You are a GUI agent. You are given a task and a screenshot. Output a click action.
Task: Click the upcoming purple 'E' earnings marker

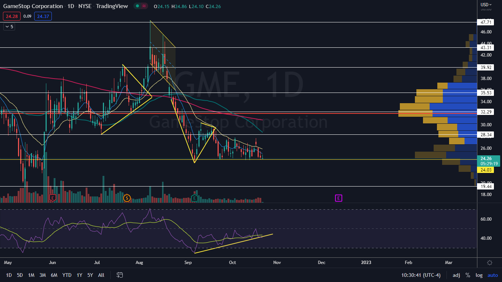coord(338,198)
